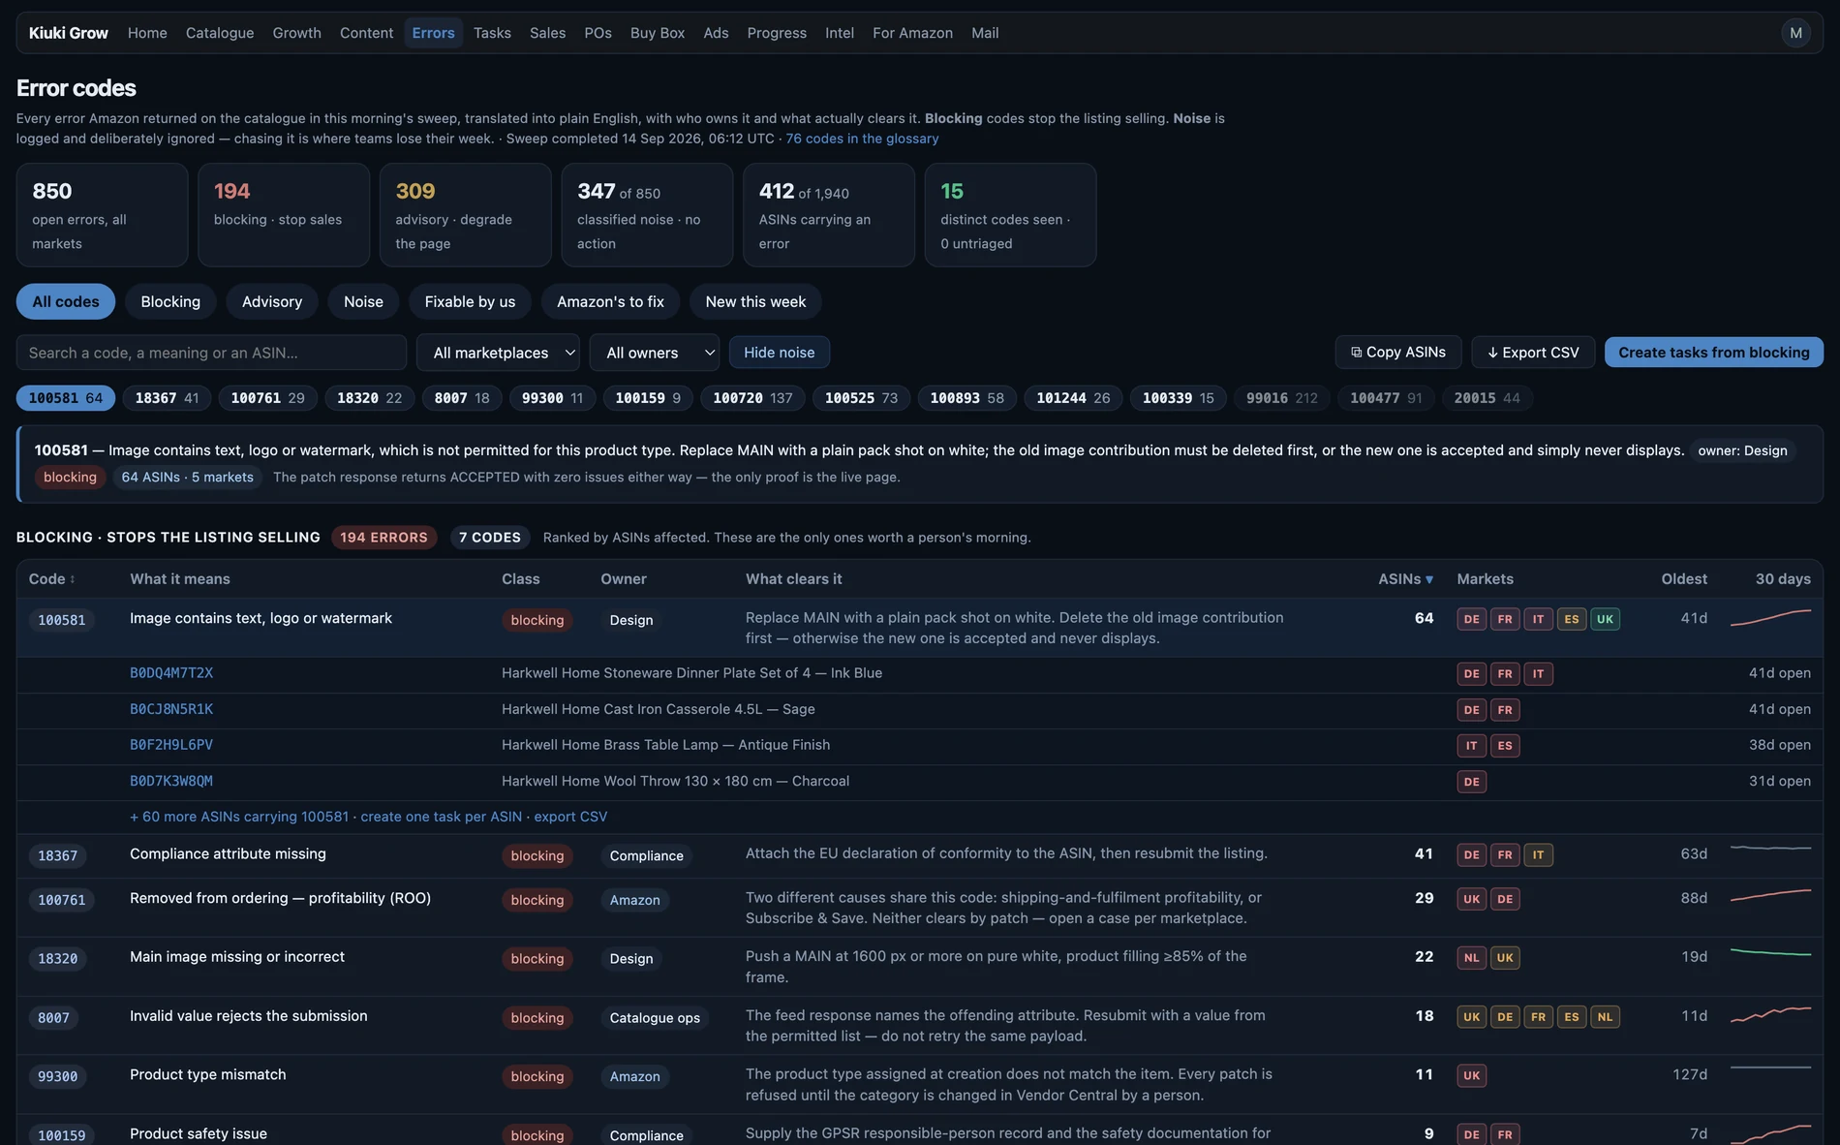Switch to the Tasks tab
Viewport: 1840px width, 1145px height.
pyautogui.click(x=492, y=33)
